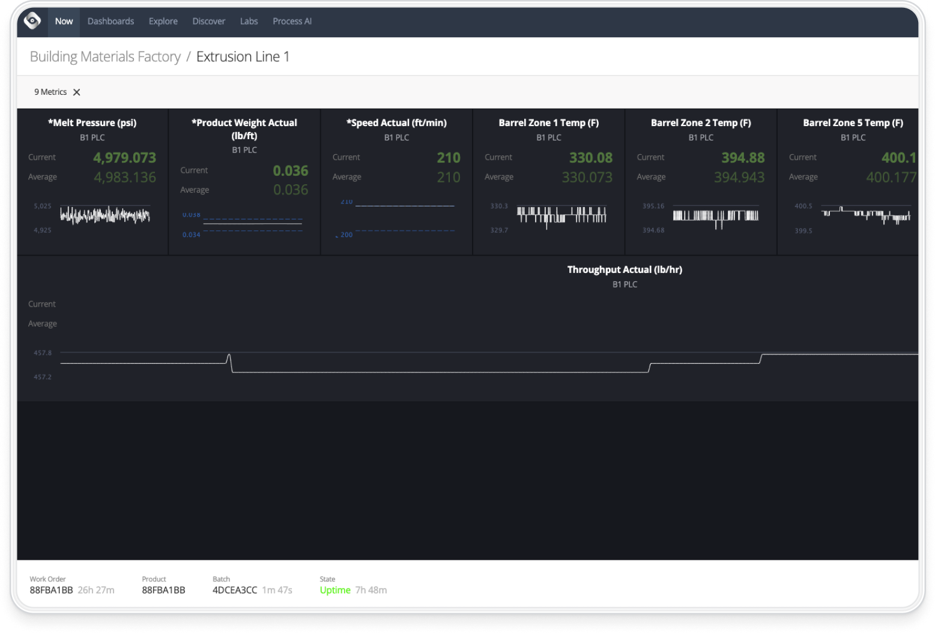Open the Discover menu item

(x=208, y=21)
